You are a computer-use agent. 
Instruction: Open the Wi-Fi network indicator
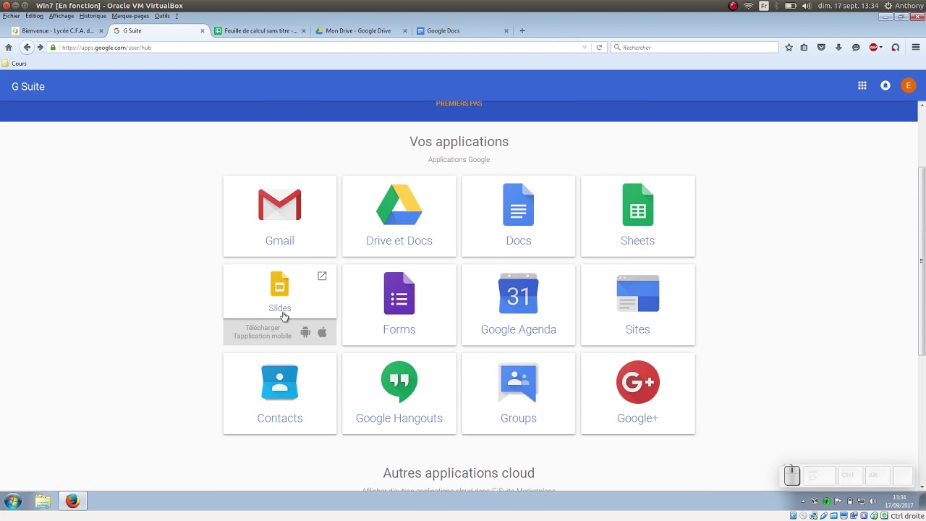pyautogui.click(x=748, y=6)
